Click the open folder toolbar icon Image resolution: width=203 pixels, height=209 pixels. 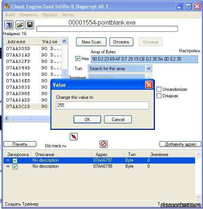(x=20, y=25)
